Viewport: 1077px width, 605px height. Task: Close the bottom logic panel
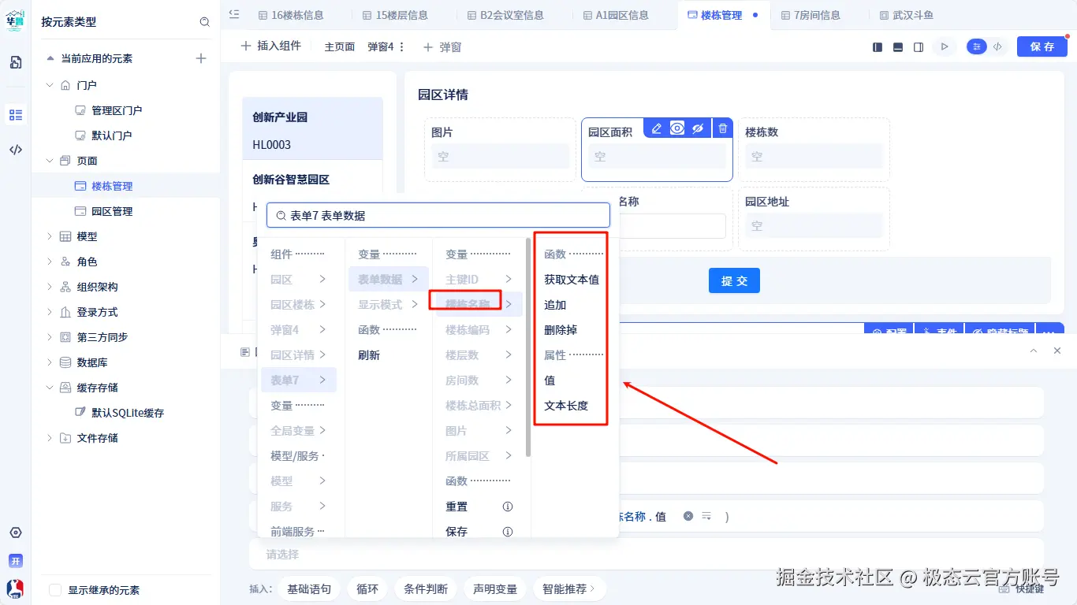click(1057, 351)
